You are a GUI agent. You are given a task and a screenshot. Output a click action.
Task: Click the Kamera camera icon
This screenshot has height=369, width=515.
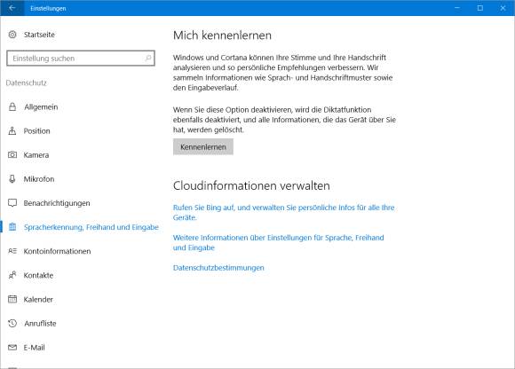(x=12, y=155)
